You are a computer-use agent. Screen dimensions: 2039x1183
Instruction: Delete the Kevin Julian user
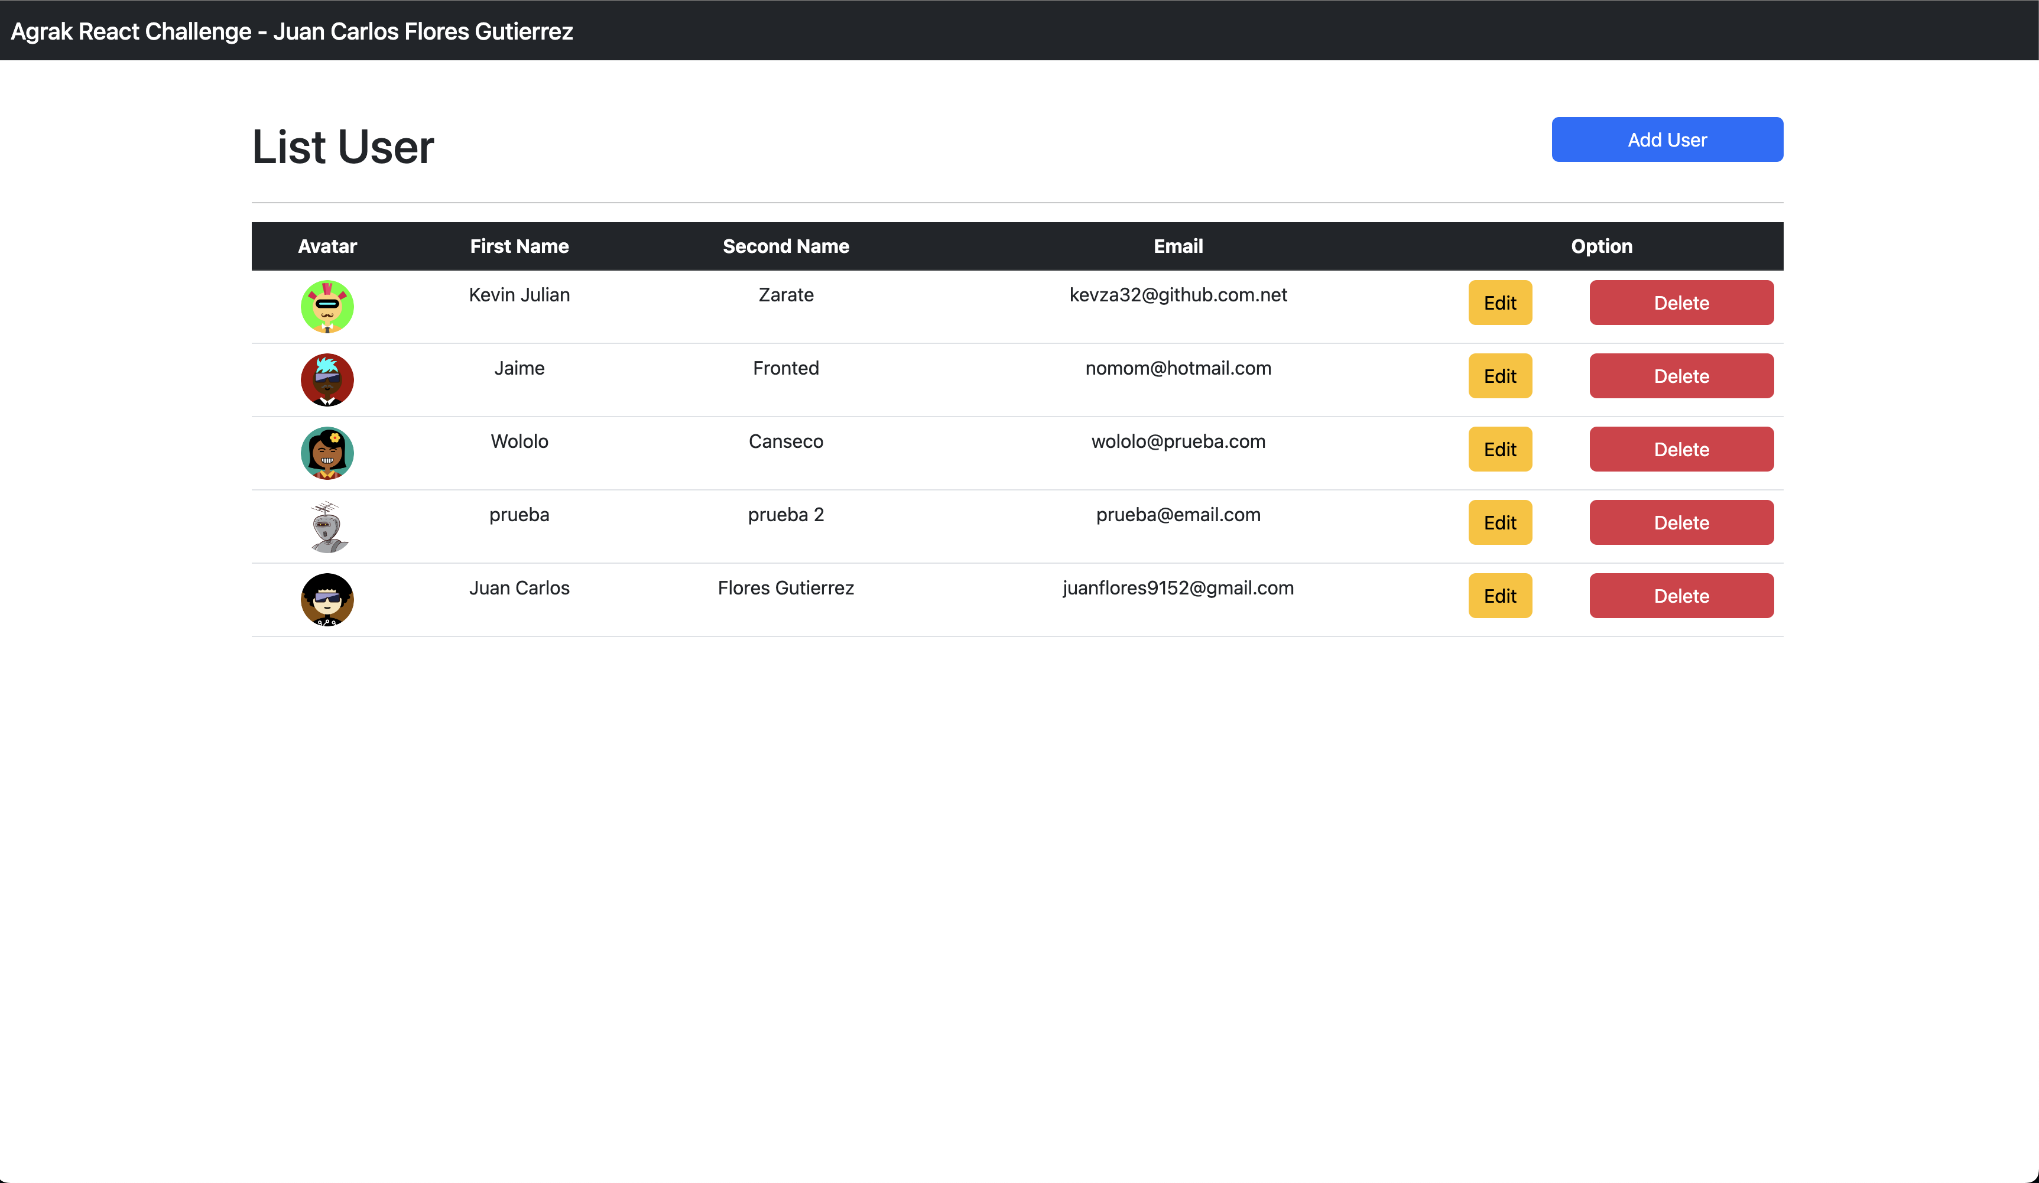[1681, 303]
